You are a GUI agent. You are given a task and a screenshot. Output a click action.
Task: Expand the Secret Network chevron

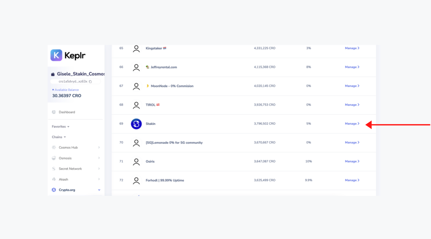click(99, 169)
